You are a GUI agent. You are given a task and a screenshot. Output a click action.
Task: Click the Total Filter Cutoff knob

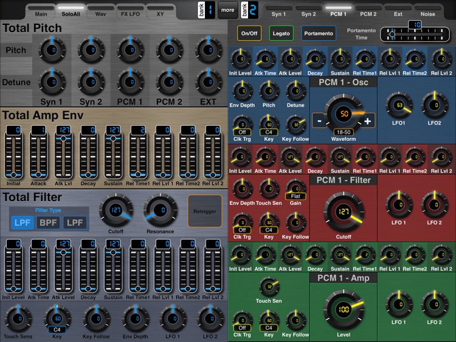coord(116,210)
